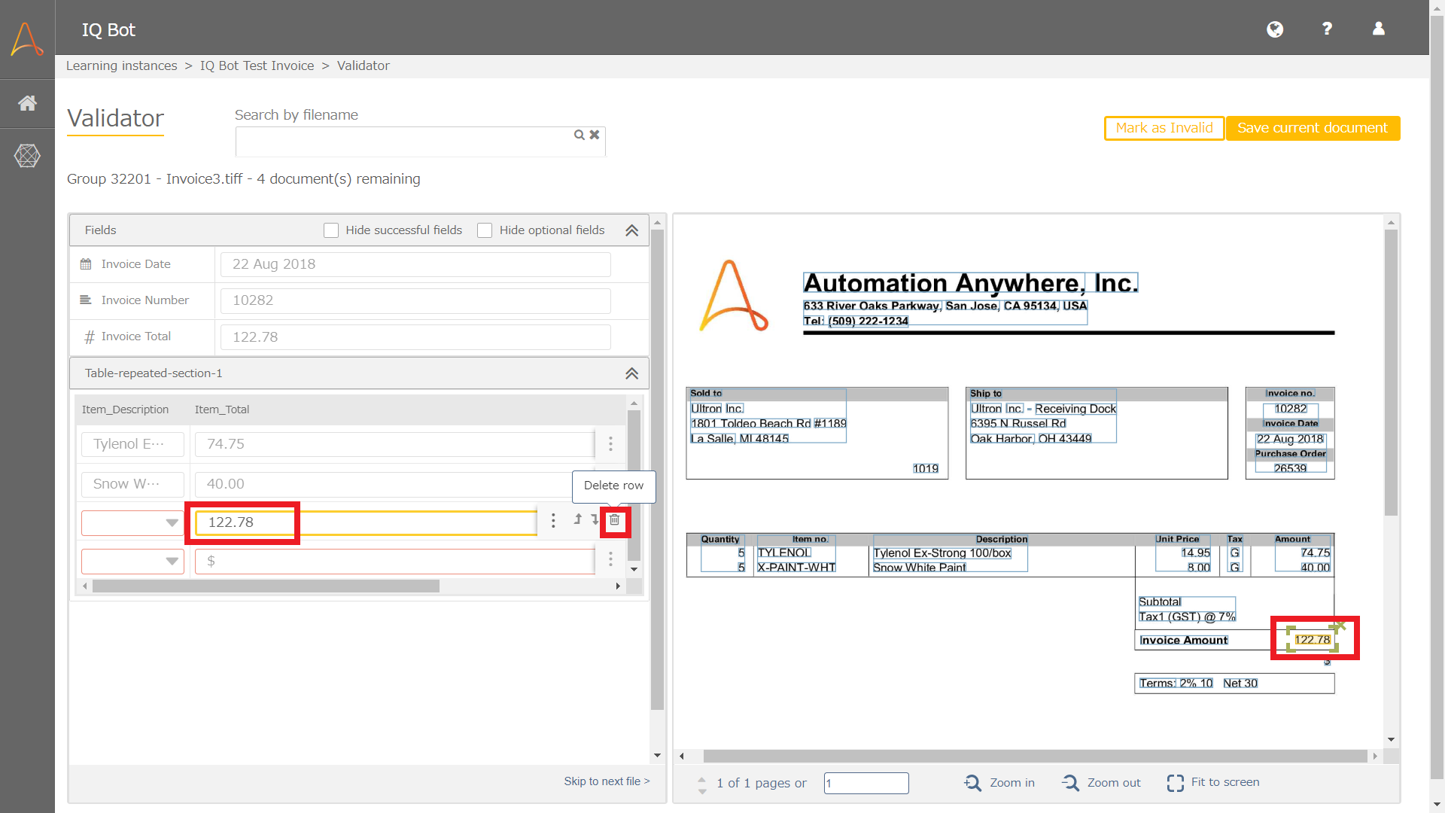This screenshot has width=1445, height=813.
Task: Open the language globe icon
Action: tap(1275, 29)
